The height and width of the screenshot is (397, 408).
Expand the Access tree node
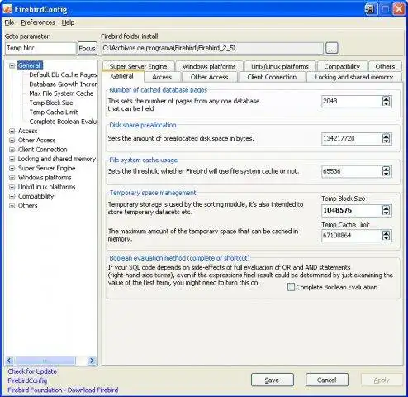pos(12,131)
